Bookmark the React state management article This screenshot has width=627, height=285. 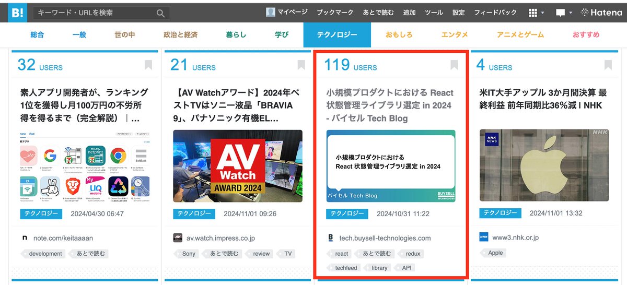point(454,65)
